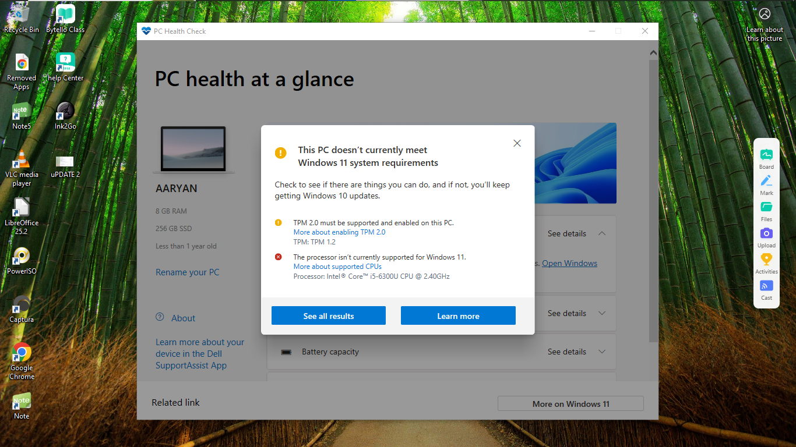
Task: Open the Removed Apps Chrome shortcut
Action: [x=22, y=72]
